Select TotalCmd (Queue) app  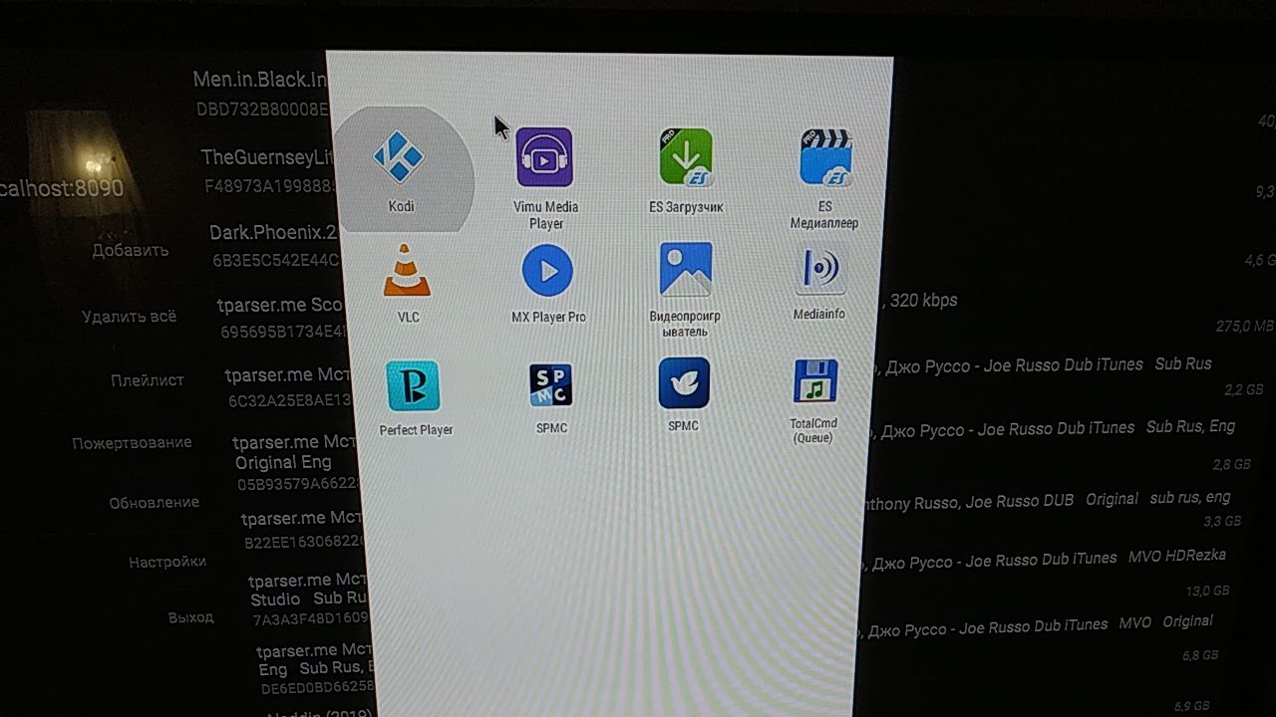click(813, 400)
